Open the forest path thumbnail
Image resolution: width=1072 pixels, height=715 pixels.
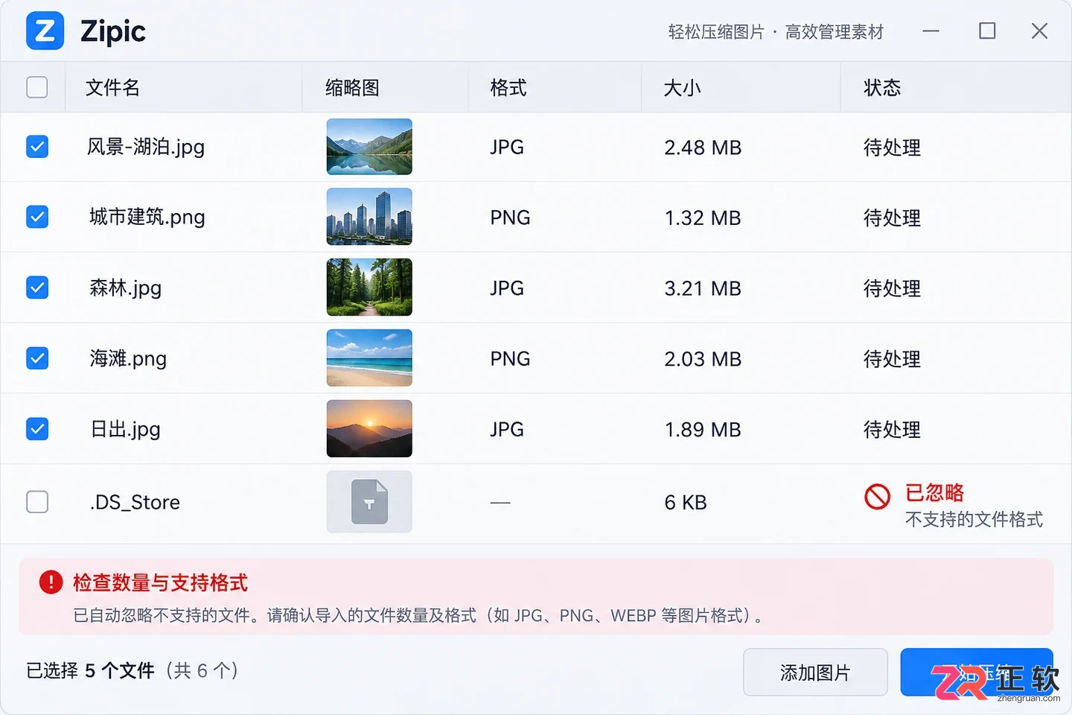(369, 287)
